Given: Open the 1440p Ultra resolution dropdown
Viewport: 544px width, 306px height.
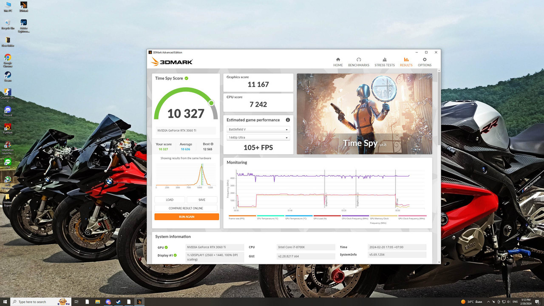Looking at the screenshot, I should (258, 137).
